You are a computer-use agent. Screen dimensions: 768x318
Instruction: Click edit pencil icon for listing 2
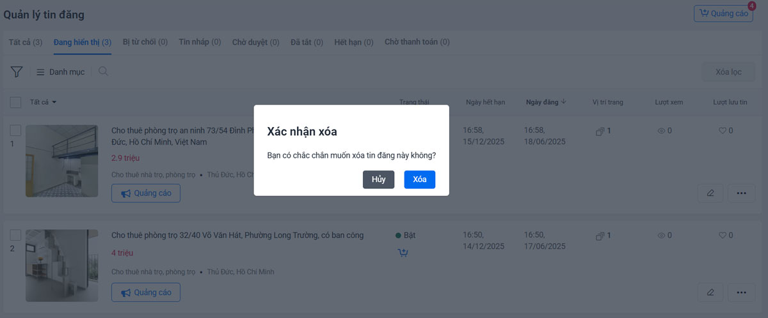tap(710, 292)
